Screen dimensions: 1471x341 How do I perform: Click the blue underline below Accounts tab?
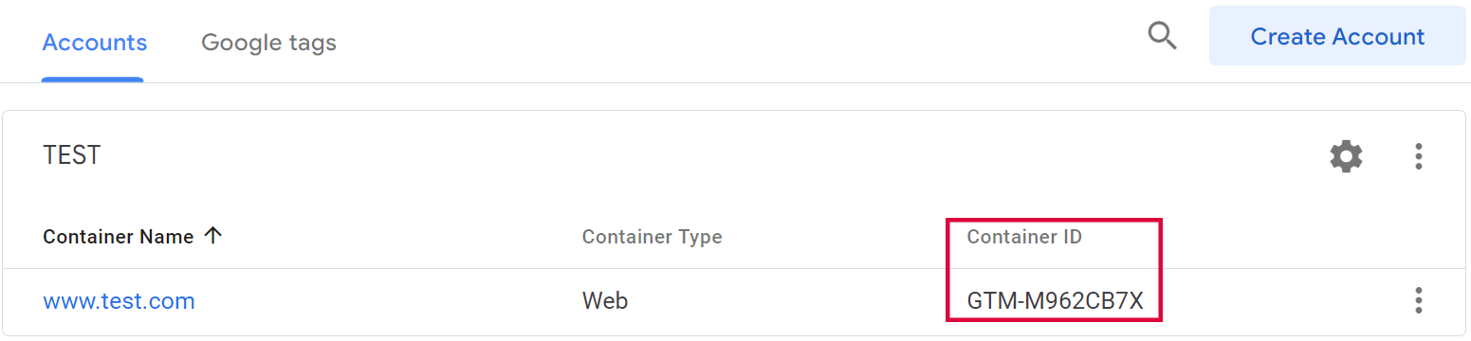point(93,80)
